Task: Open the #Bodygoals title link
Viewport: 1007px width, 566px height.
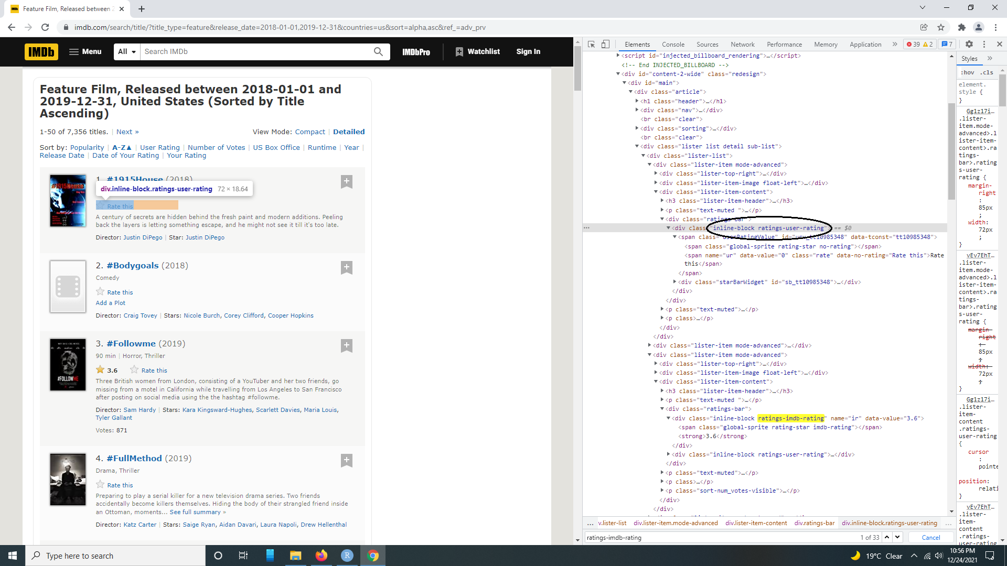Action: [x=133, y=266]
